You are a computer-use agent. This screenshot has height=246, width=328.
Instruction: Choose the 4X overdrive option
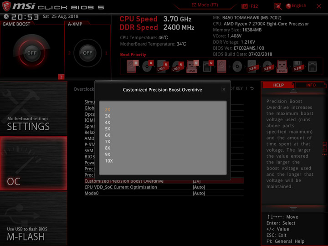pyautogui.click(x=108, y=123)
